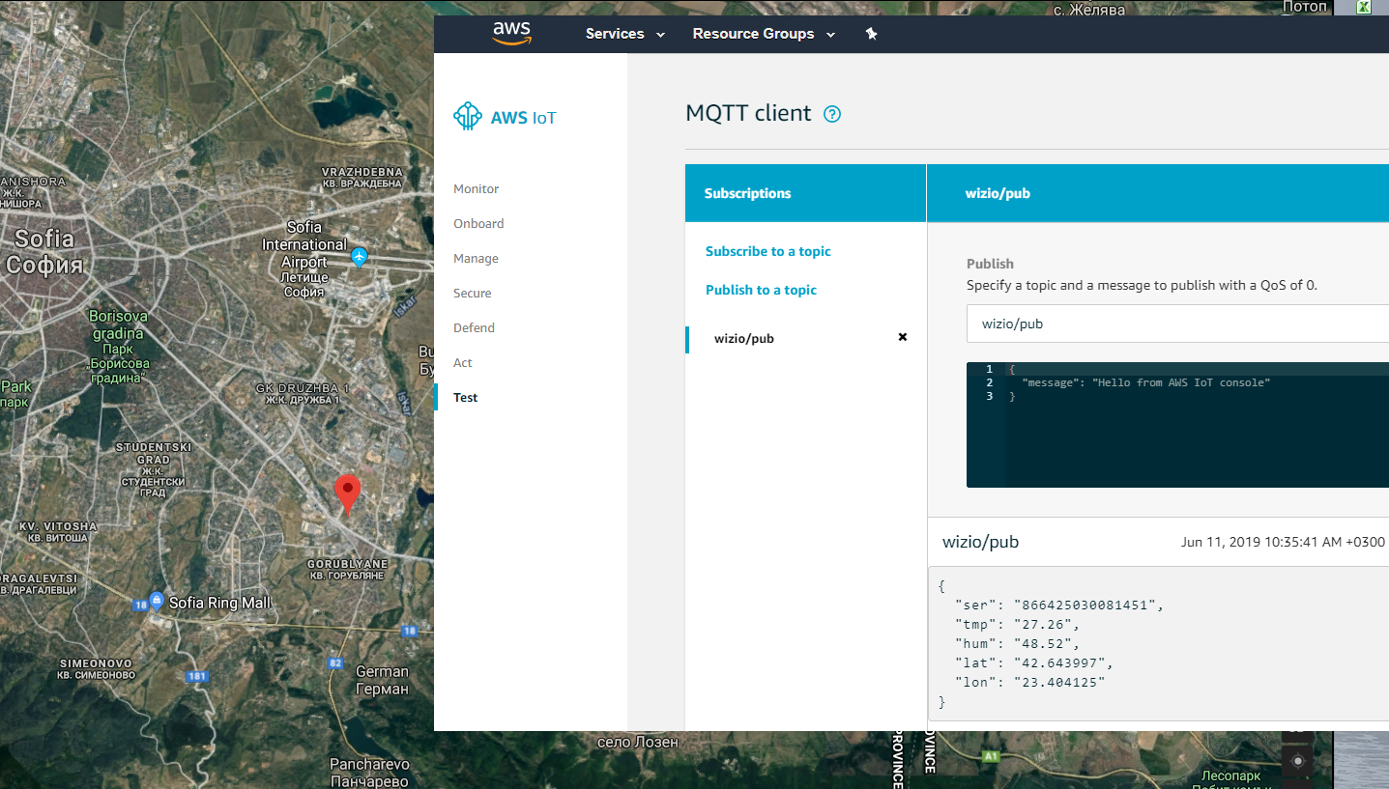Click the MQTT client page title
This screenshot has width=1389, height=789.
(748, 113)
